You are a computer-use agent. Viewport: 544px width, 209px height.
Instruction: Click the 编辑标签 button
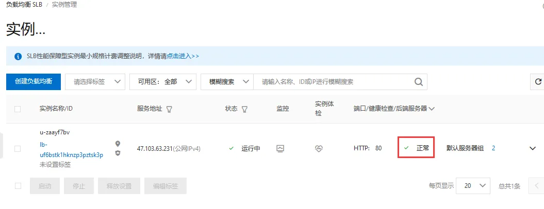pyautogui.click(x=166, y=186)
